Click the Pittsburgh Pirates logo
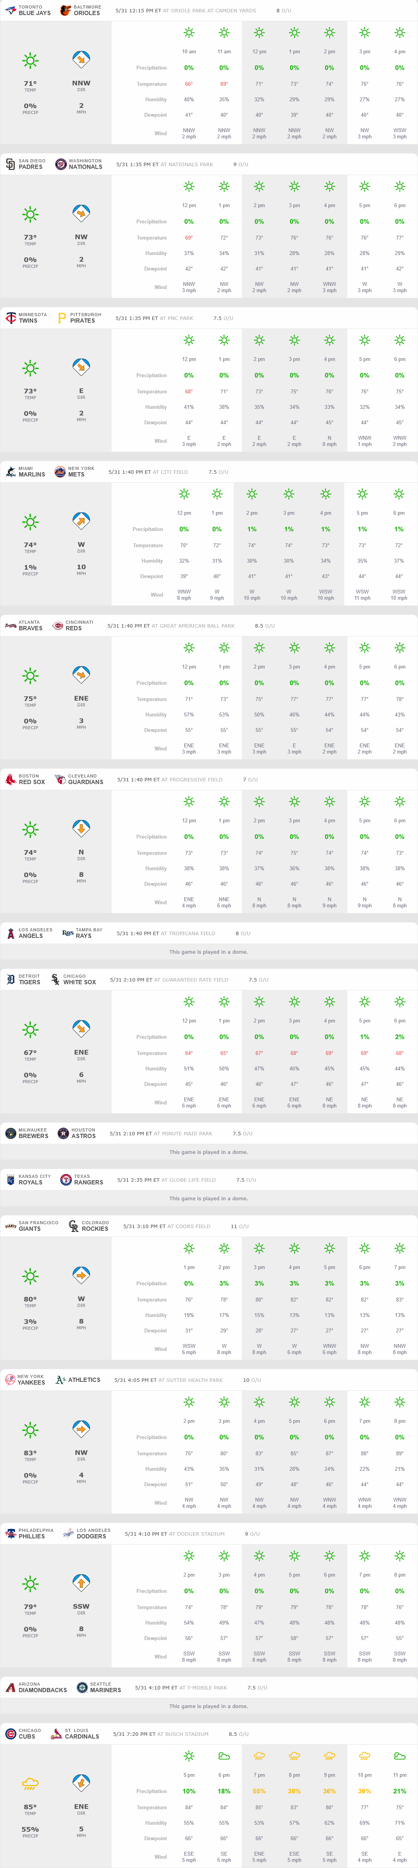The height and width of the screenshot is (1868, 418). tap(61, 318)
